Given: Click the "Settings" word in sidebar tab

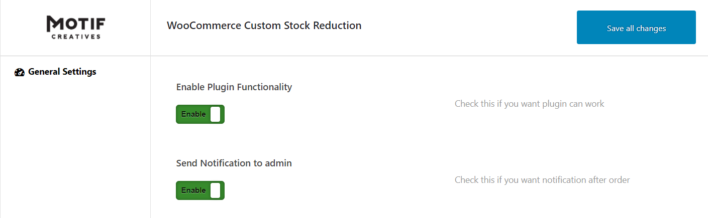Looking at the screenshot, I should coord(79,72).
